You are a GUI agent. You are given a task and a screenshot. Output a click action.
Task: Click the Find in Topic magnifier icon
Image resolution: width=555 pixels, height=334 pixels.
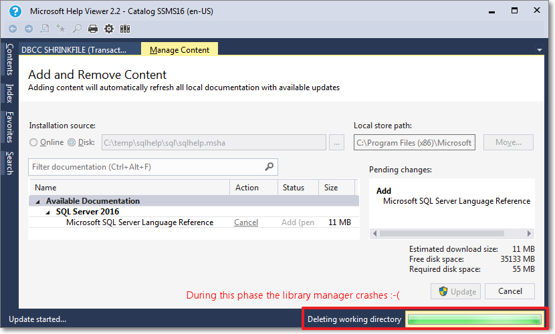tap(77, 28)
